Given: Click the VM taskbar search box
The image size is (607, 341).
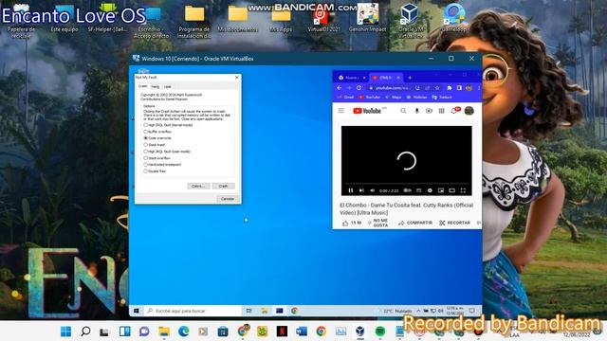Looking at the screenshot, I should 193,311.
